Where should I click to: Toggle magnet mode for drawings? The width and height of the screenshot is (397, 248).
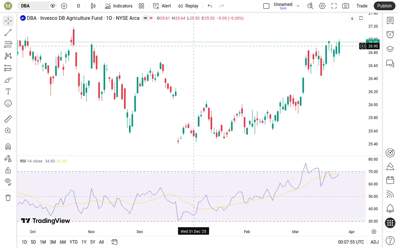pos(8,146)
